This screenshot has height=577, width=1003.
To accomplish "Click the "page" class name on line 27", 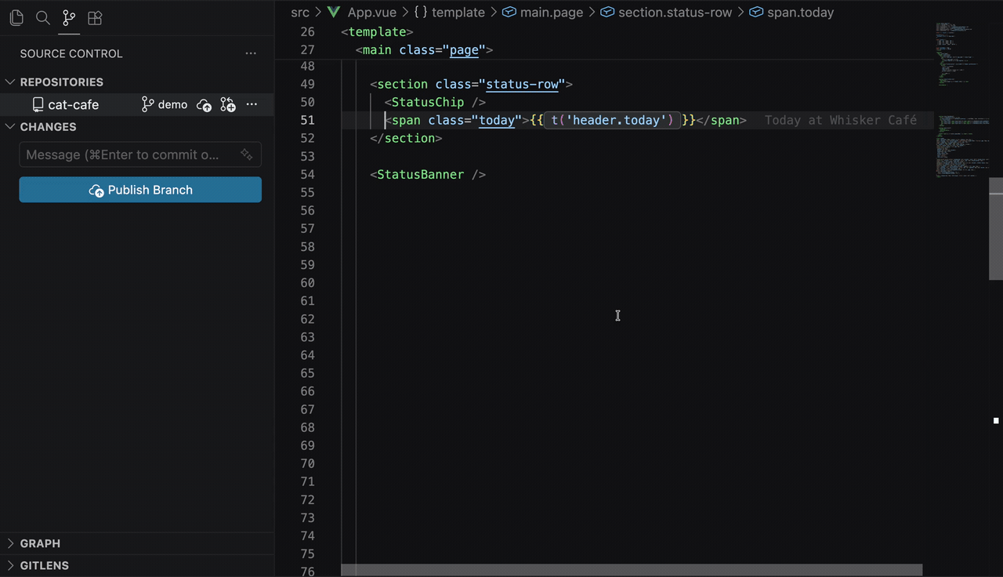I will pos(464,49).
